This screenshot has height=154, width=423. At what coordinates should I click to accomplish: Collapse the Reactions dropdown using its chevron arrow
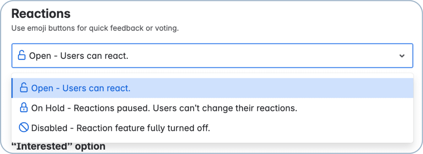coord(402,56)
